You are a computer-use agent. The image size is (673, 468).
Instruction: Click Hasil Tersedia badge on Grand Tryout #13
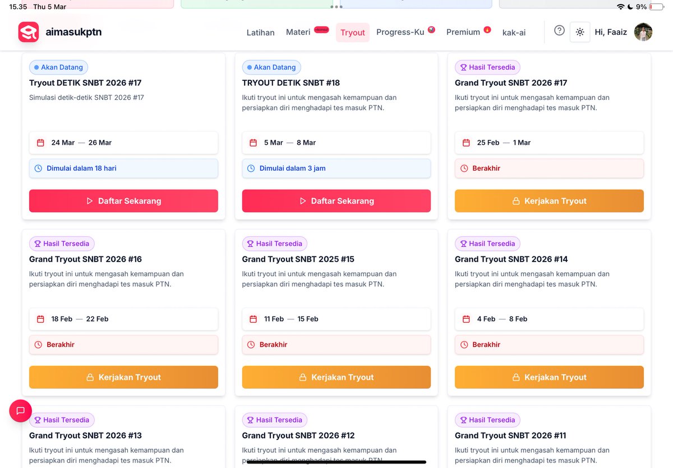tap(62, 420)
